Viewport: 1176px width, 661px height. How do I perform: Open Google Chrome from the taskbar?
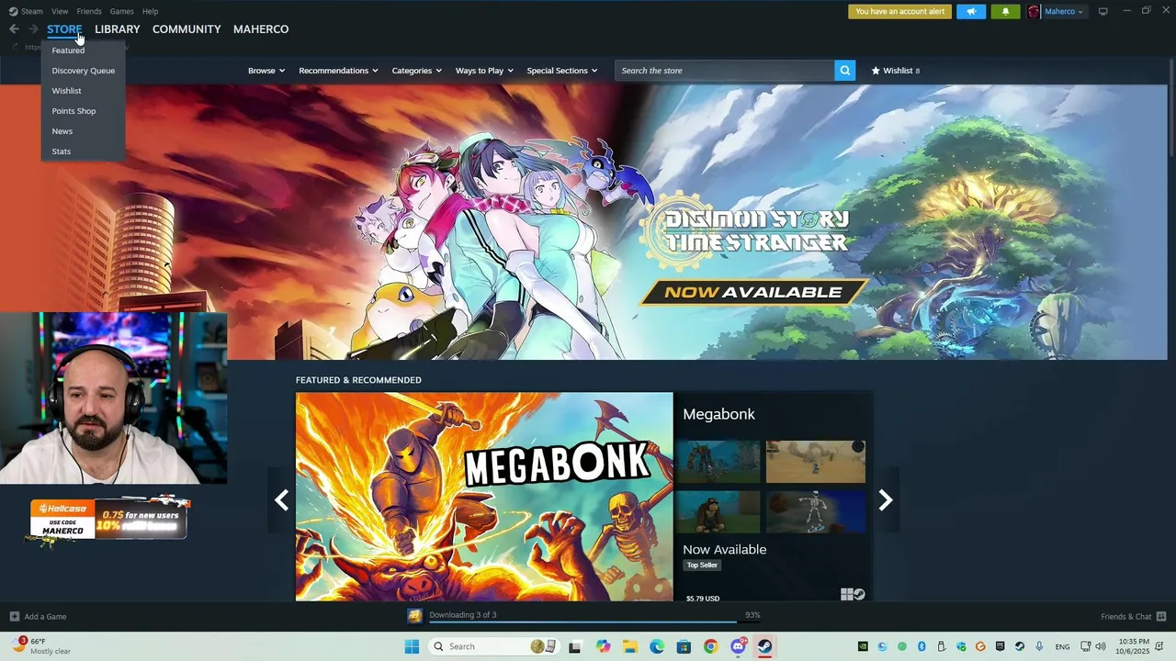point(710,646)
